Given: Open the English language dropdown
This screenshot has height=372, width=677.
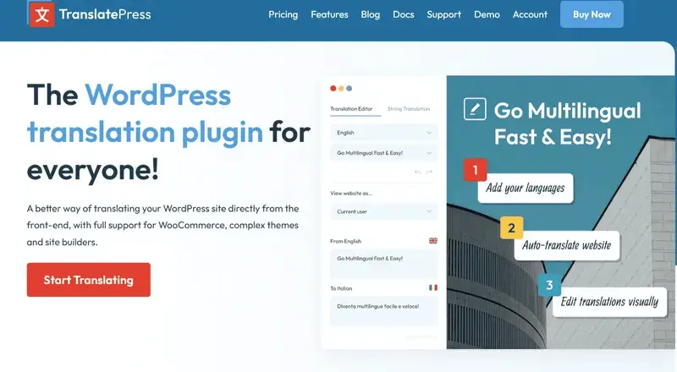Looking at the screenshot, I should point(384,133).
